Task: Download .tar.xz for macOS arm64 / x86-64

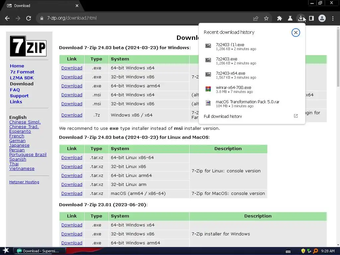Action: coord(72,194)
